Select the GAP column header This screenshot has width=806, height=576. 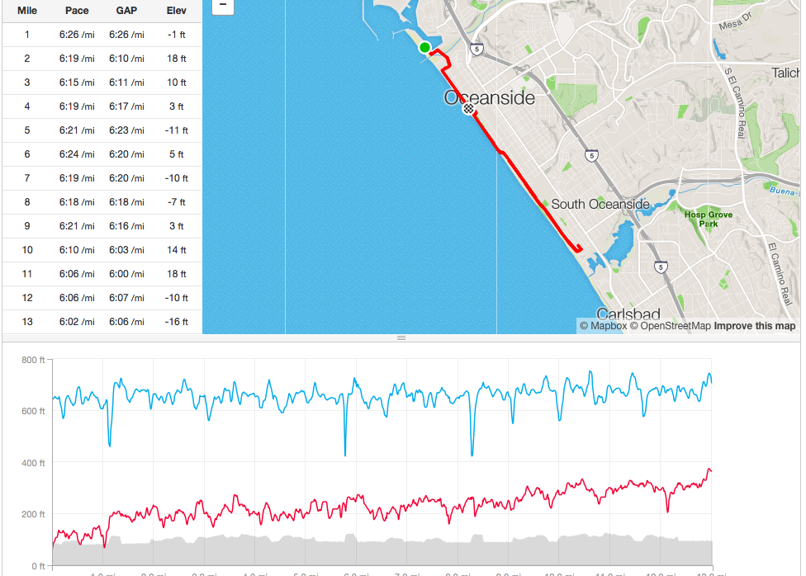click(x=126, y=11)
